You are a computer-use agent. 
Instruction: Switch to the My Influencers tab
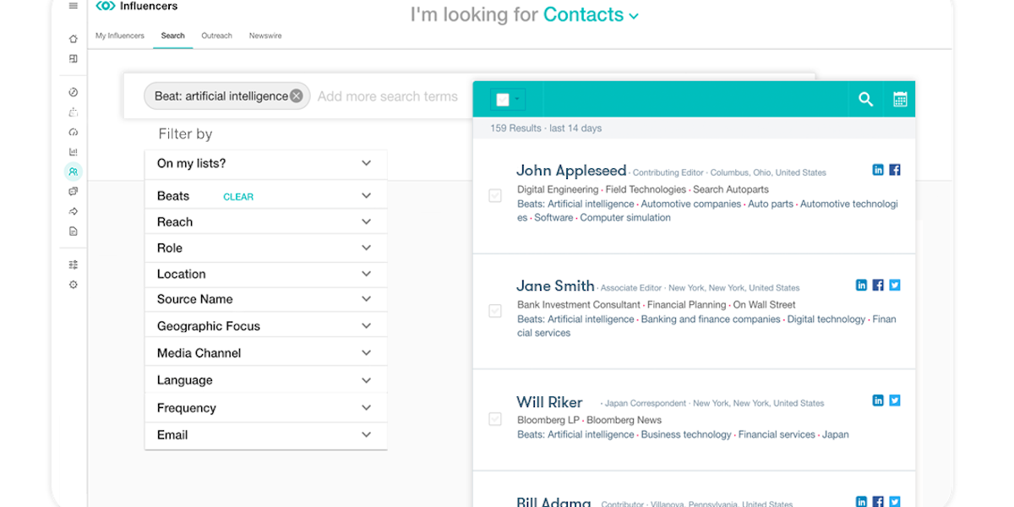point(119,36)
